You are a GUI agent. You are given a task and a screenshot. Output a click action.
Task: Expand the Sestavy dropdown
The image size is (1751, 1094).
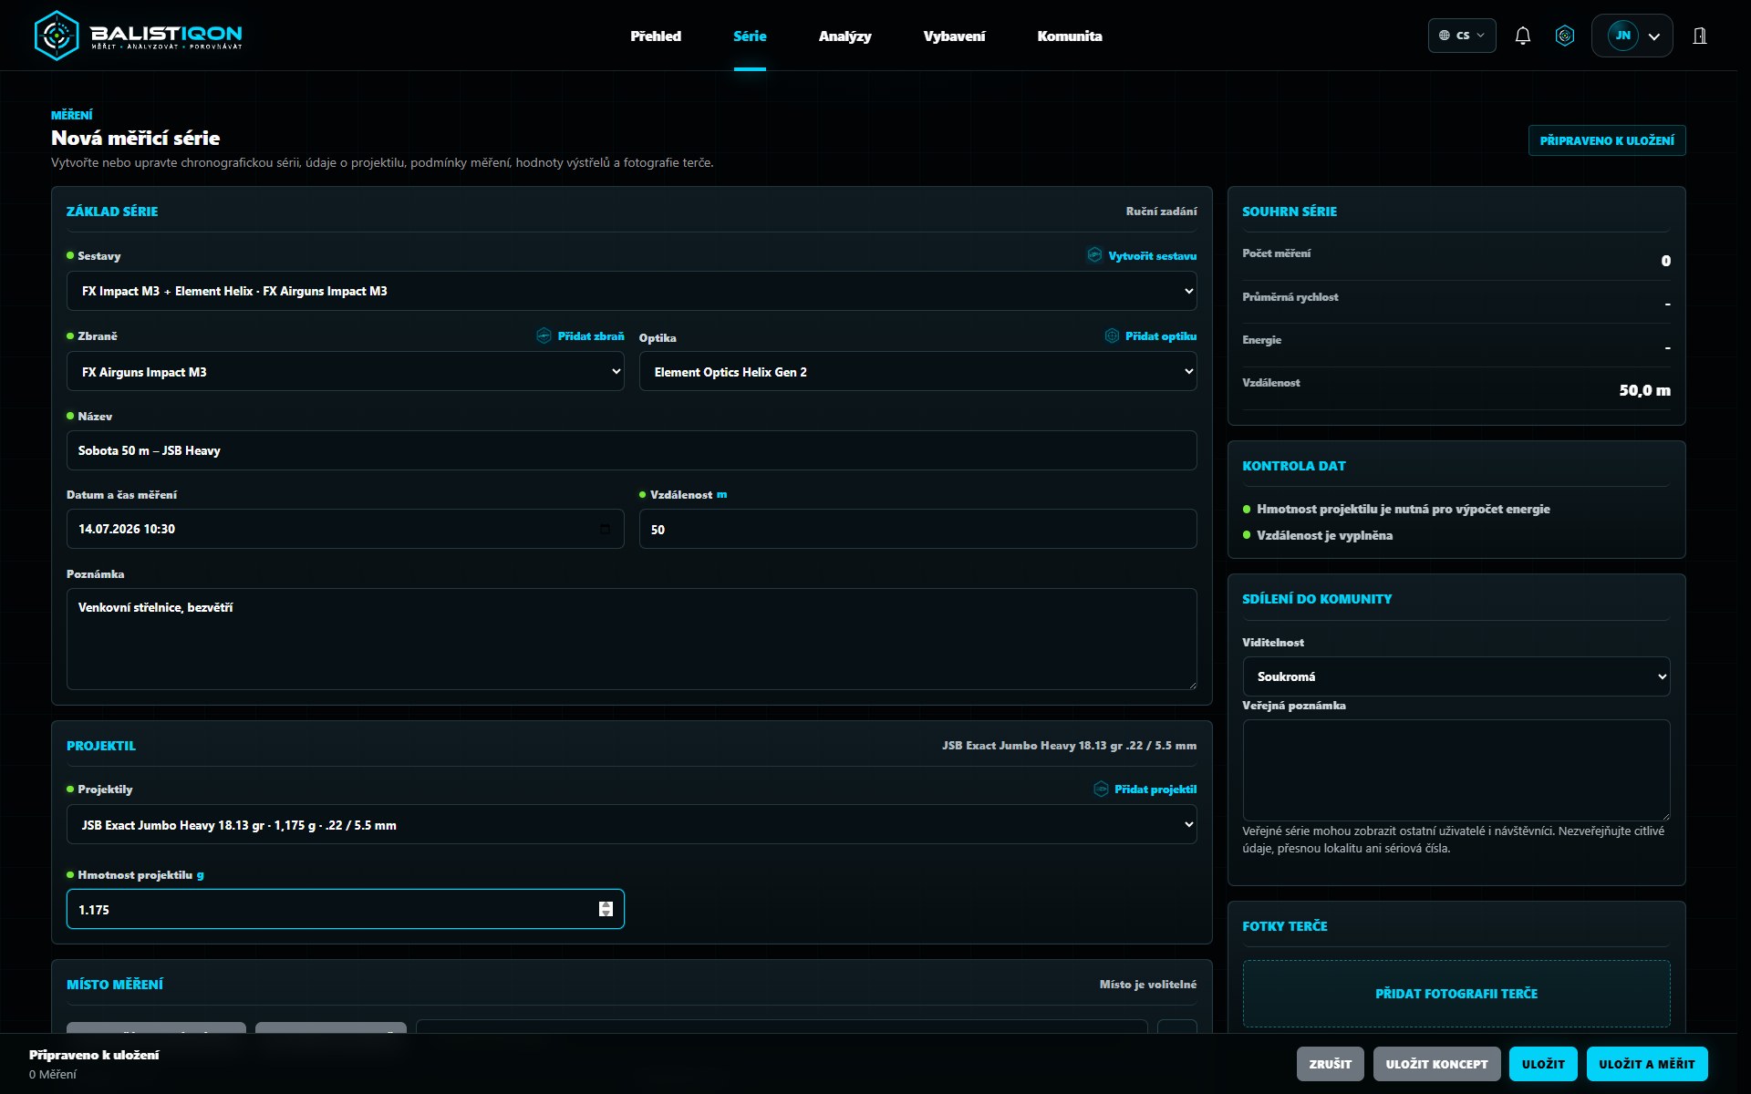pyautogui.click(x=631, y=291)
